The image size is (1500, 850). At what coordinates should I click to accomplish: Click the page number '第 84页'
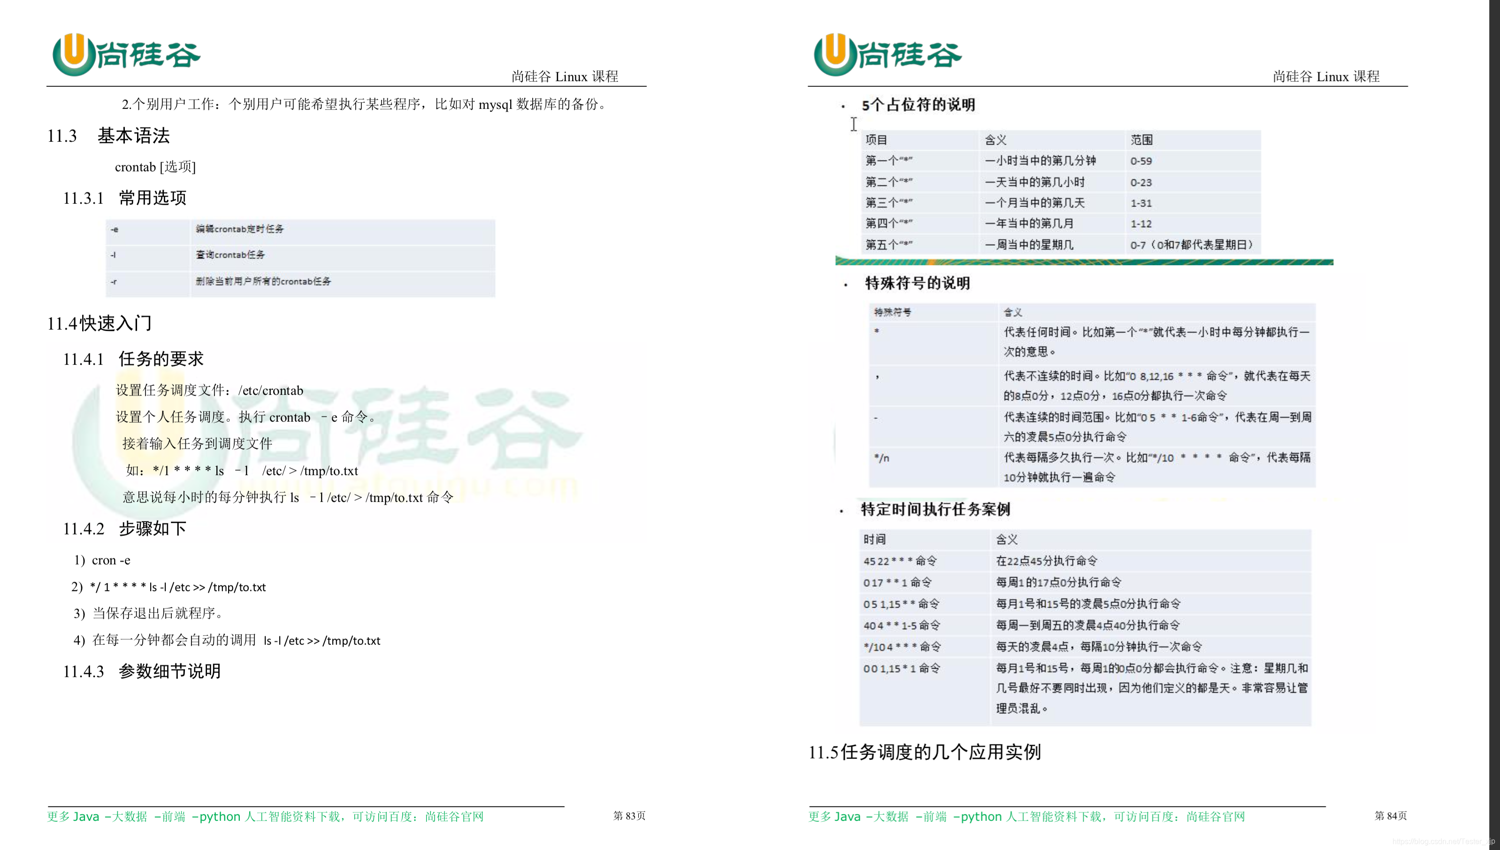1391,816
